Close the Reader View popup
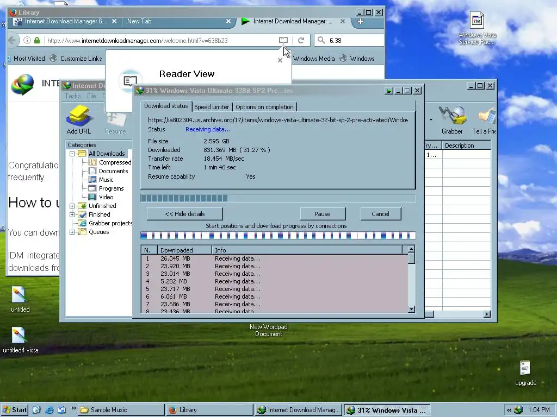Image resolution: width=557 pixels, height=417 pixels. point(280,60)
